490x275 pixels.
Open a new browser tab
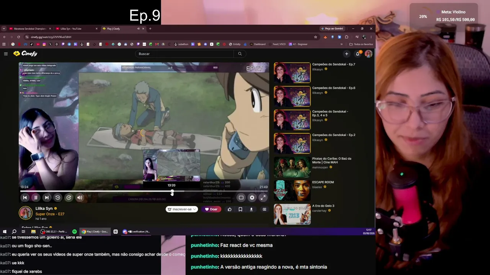[x=150, y=29]
